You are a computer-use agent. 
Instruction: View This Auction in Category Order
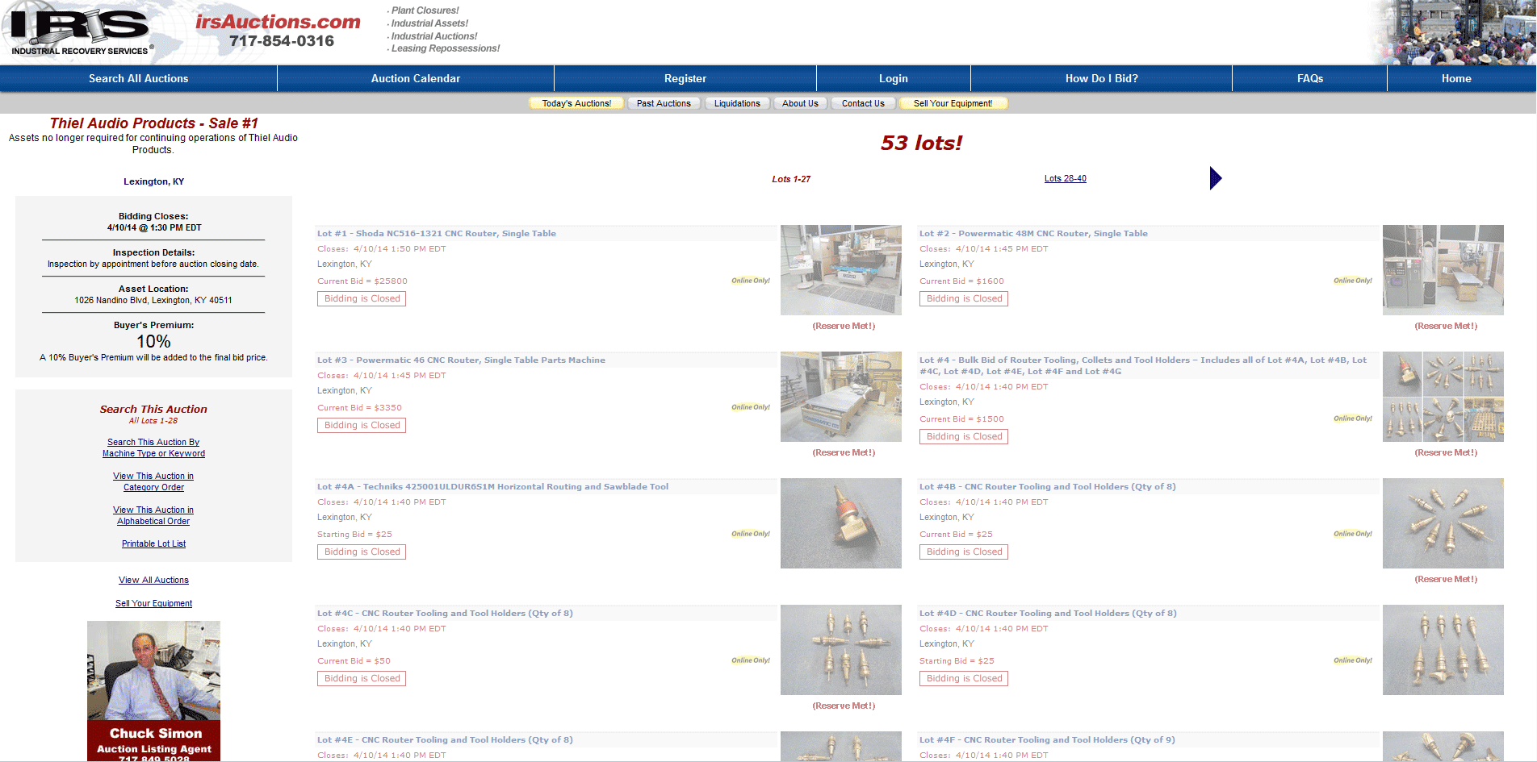point(153,481)
